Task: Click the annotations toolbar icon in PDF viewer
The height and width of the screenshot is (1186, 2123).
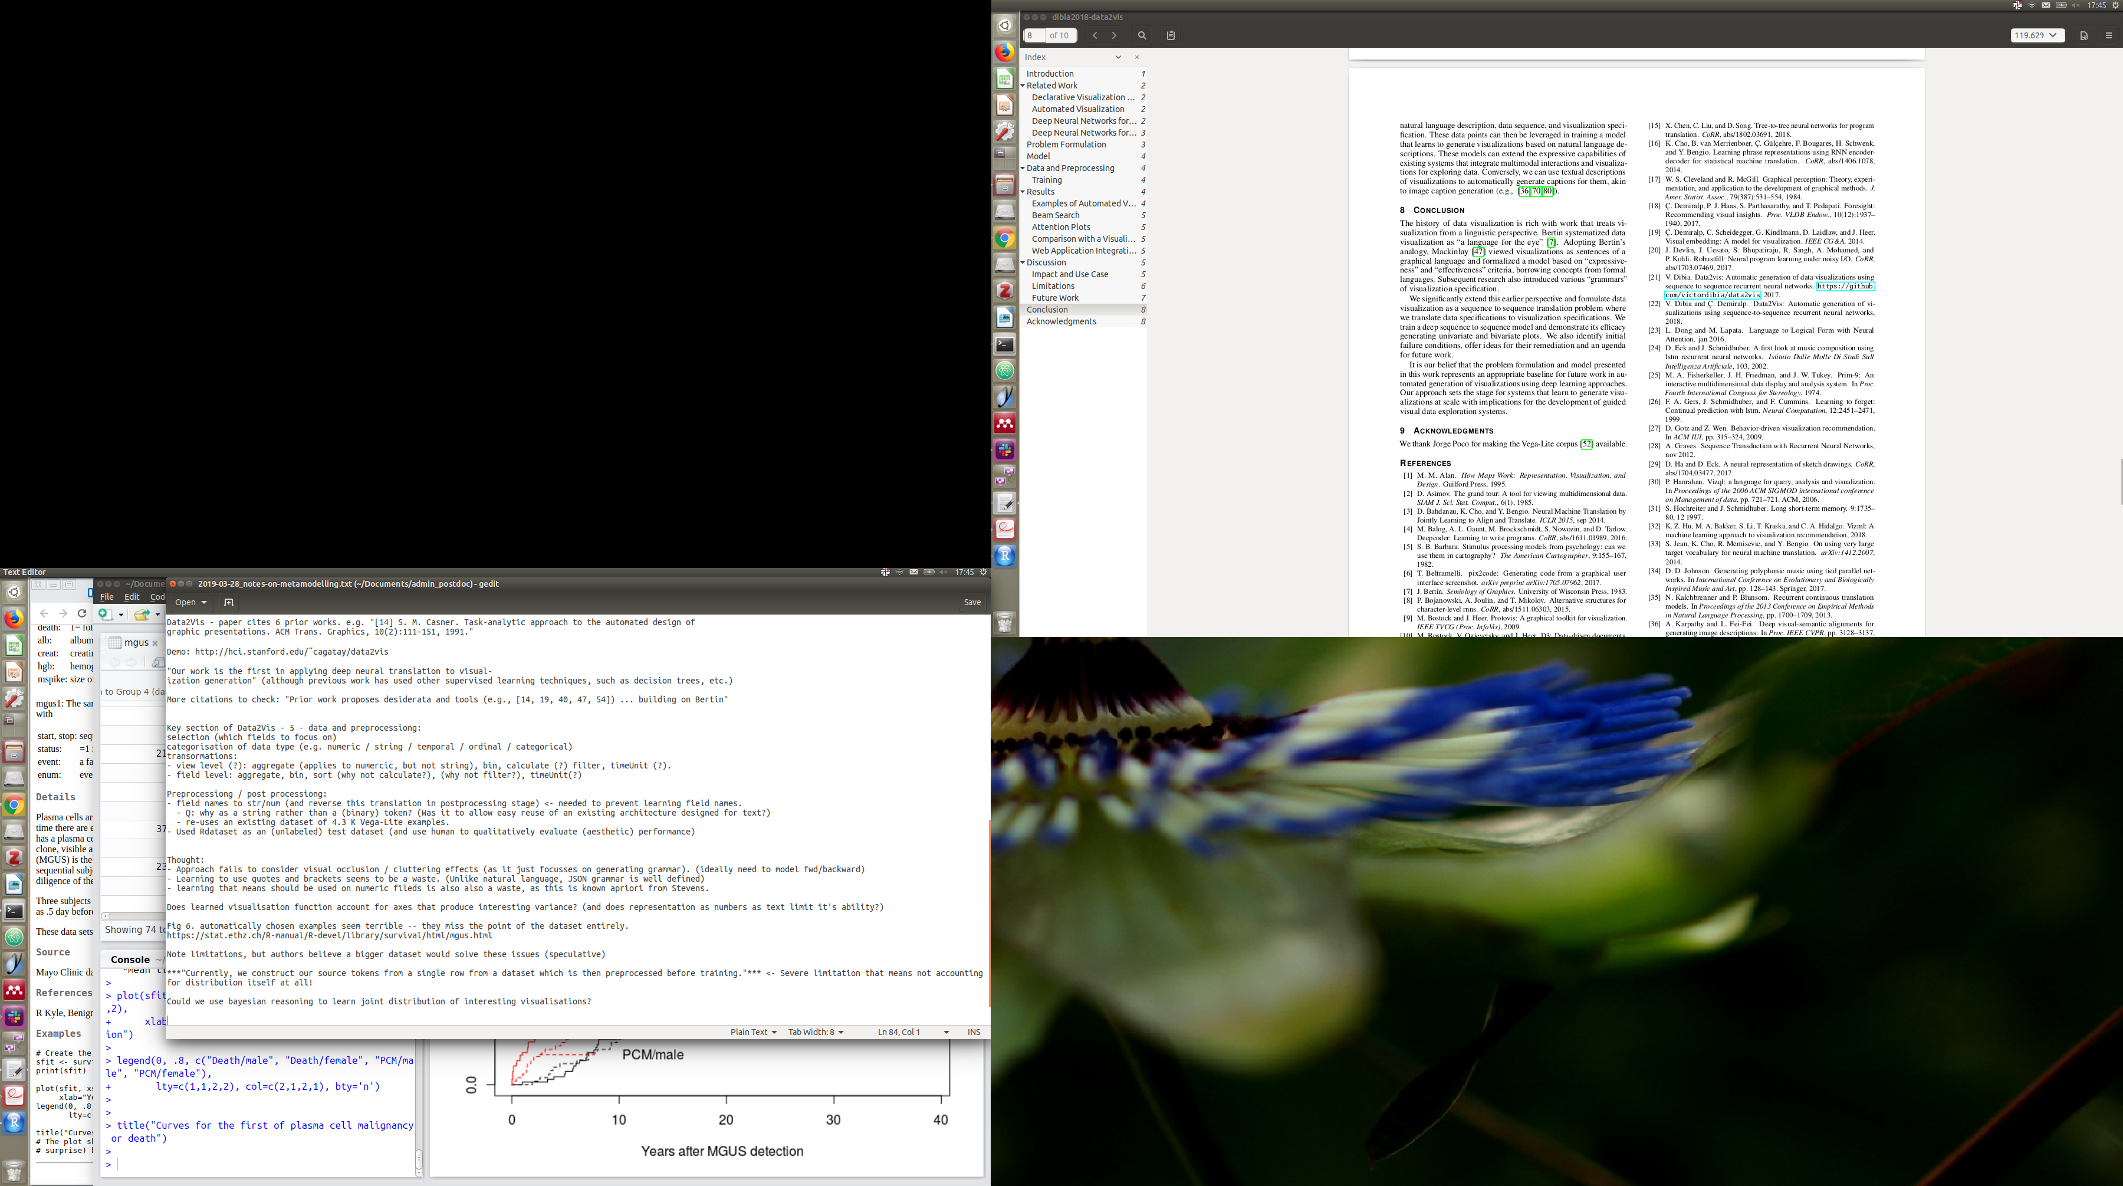Action: pyautogui.click(x=1170, y=35)
